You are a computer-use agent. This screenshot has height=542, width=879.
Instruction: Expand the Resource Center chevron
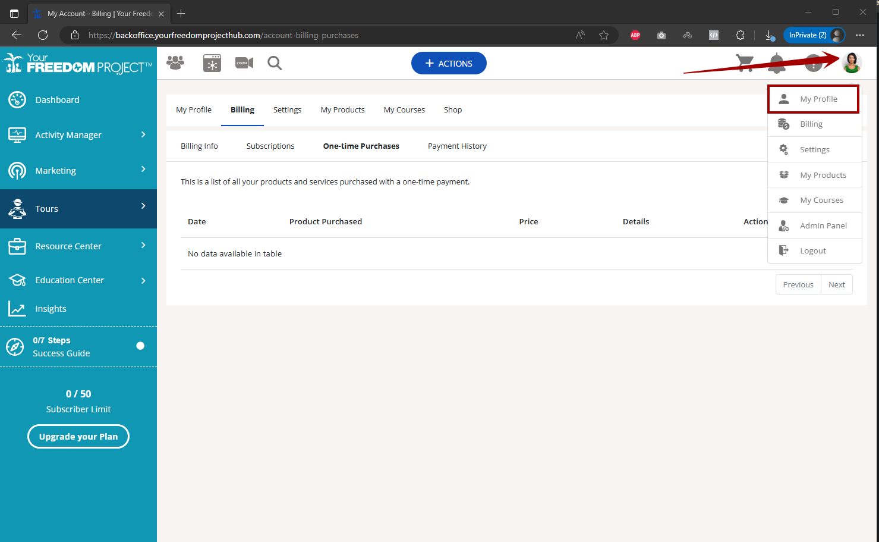click(x=143, y=245)
